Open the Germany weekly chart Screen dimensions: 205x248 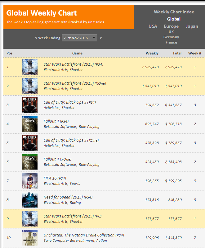pyautogui.click(x=171, y=37)
